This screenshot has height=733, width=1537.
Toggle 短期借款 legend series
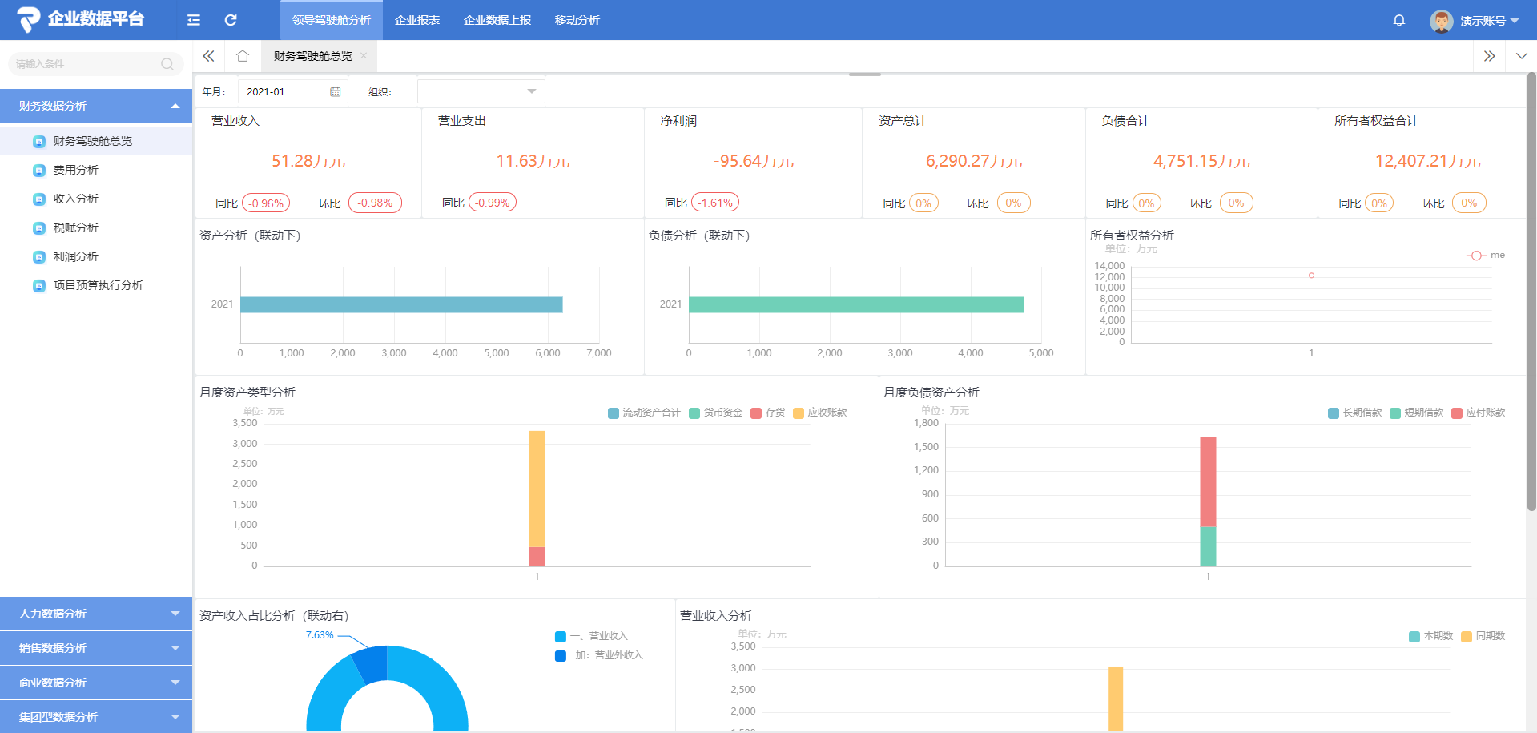(1417, 413)
